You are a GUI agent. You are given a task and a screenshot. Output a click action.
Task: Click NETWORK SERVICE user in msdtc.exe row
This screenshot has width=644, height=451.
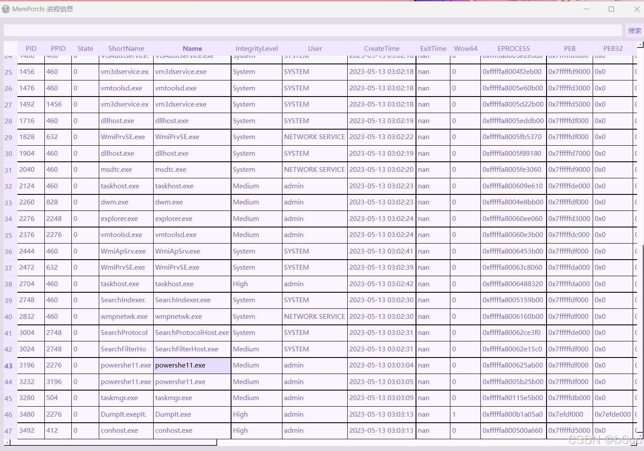(x=315, y=170)
